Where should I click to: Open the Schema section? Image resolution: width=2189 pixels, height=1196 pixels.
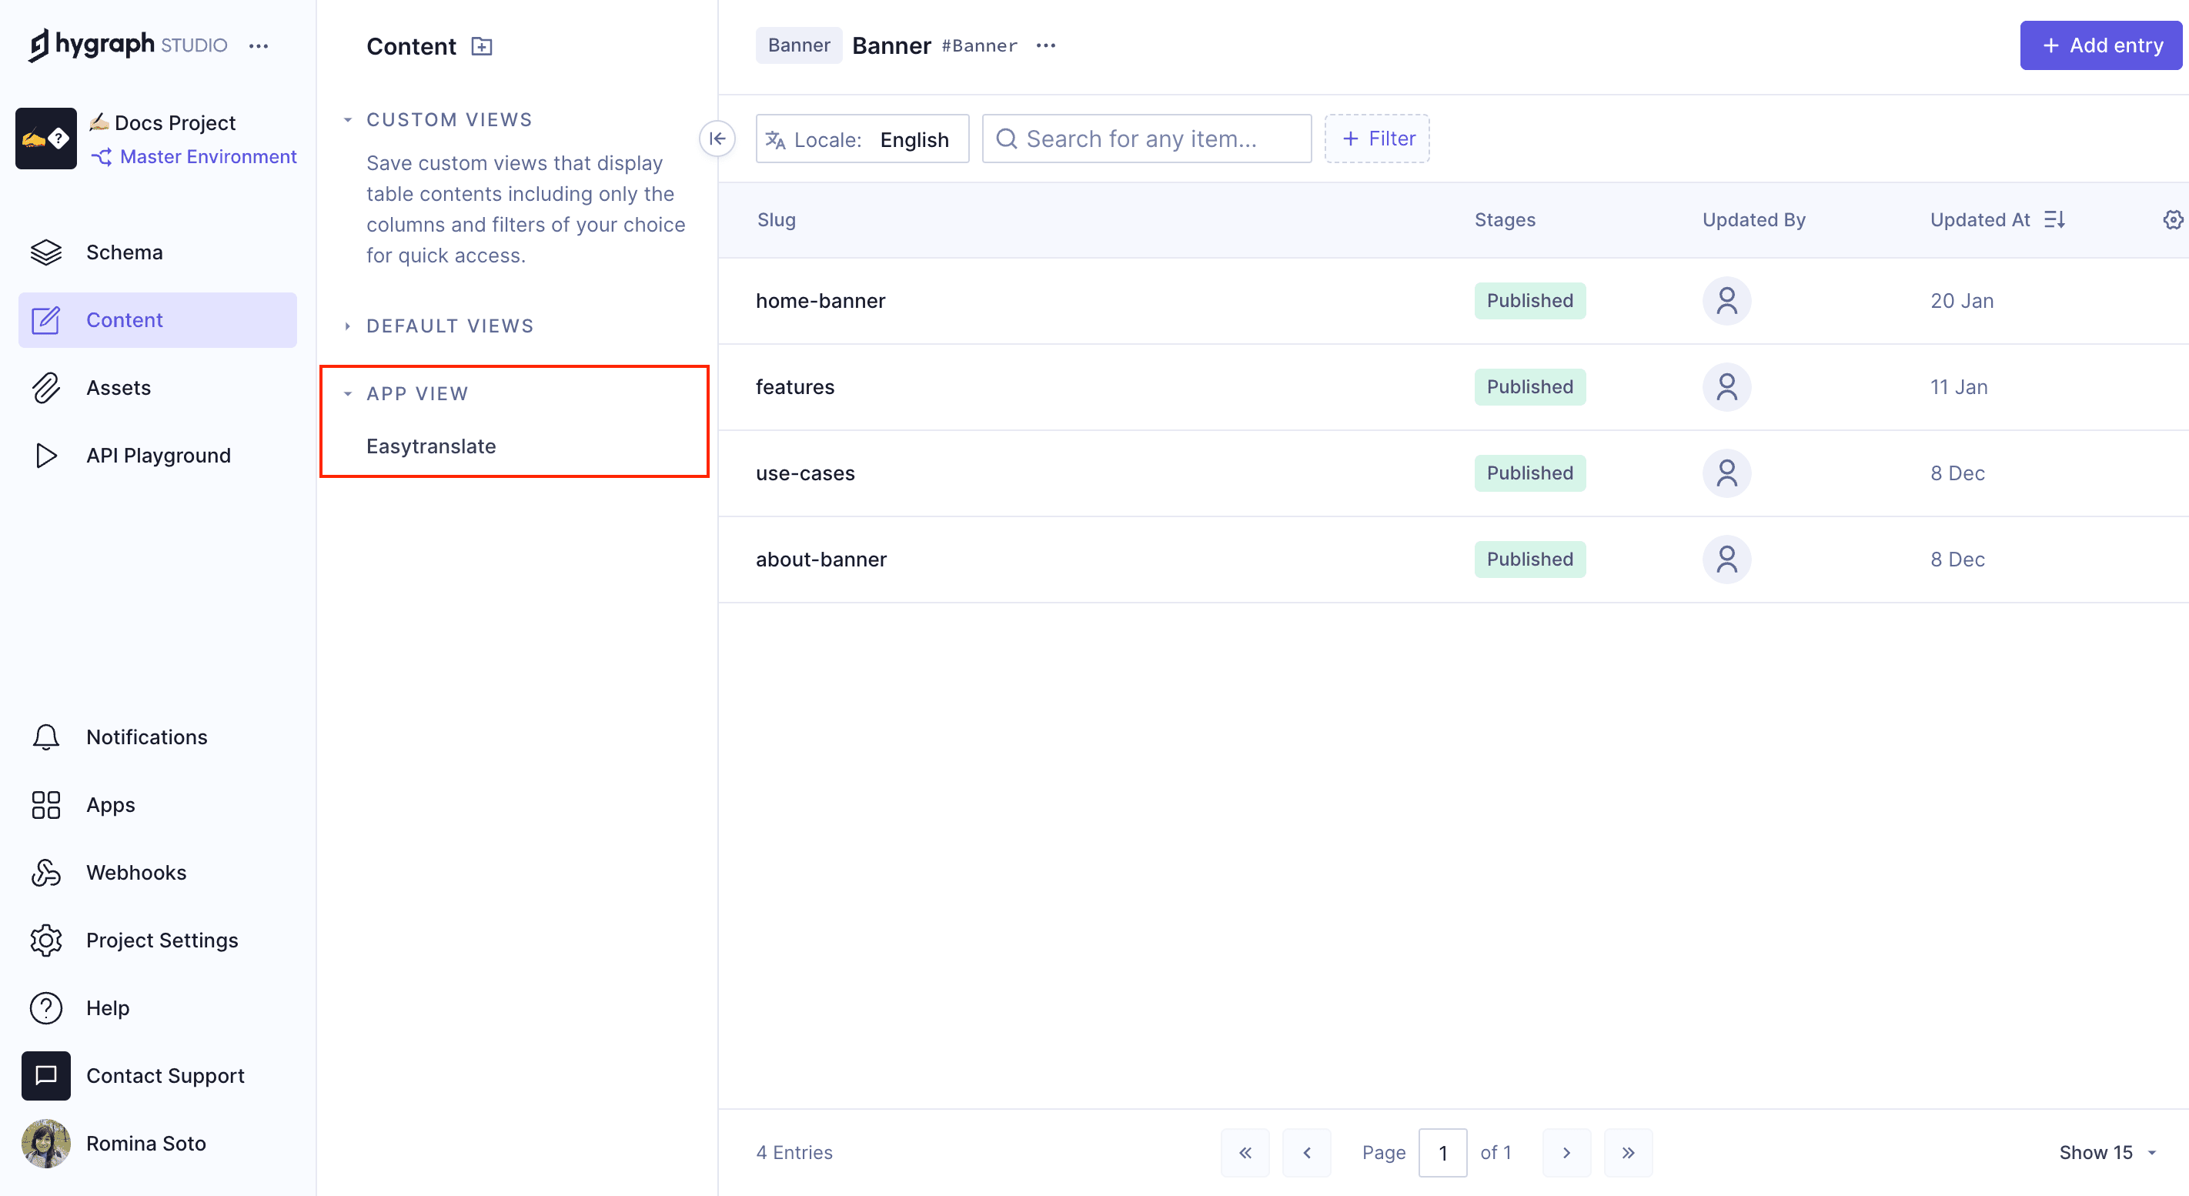tap(124, 252)
